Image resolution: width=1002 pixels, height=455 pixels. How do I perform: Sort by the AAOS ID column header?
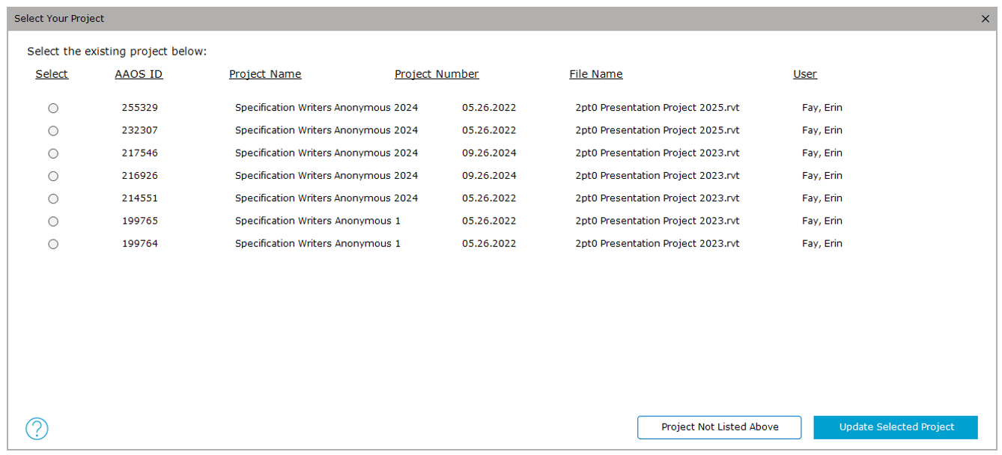point(139,74)
